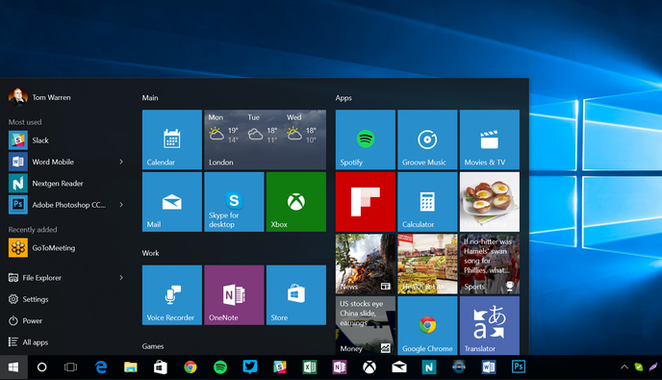Expand the File Explorer jump list arrow
Viewport: 662px width, 380px height.
tap(121, 277)
